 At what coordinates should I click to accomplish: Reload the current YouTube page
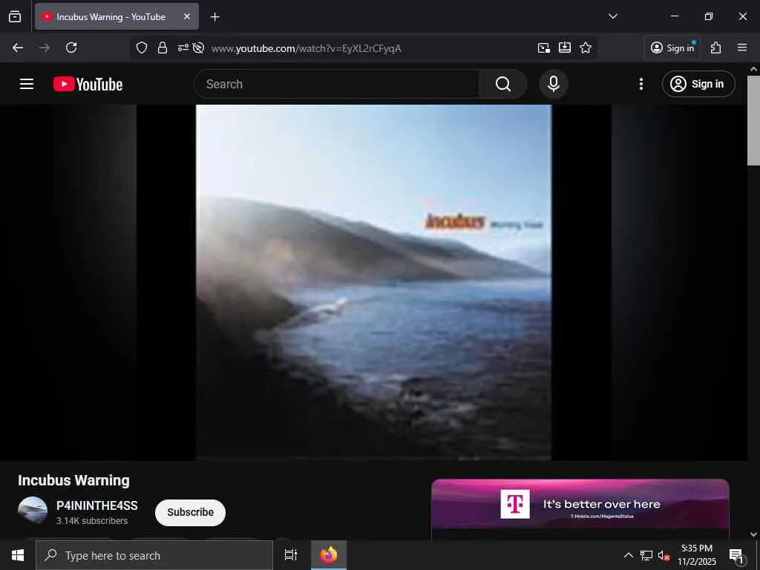coord(71,47)
